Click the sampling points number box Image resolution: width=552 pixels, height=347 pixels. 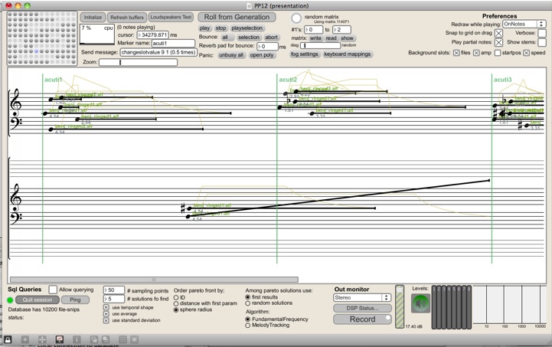click(x=114, y=290)
